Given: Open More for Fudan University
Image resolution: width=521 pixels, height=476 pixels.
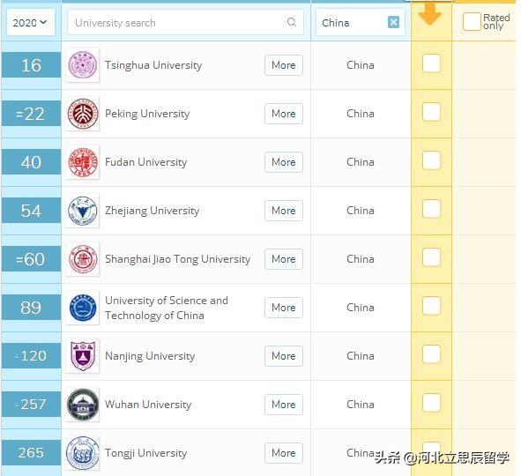Looking at the screenshot, I should (x=284, y=162).
